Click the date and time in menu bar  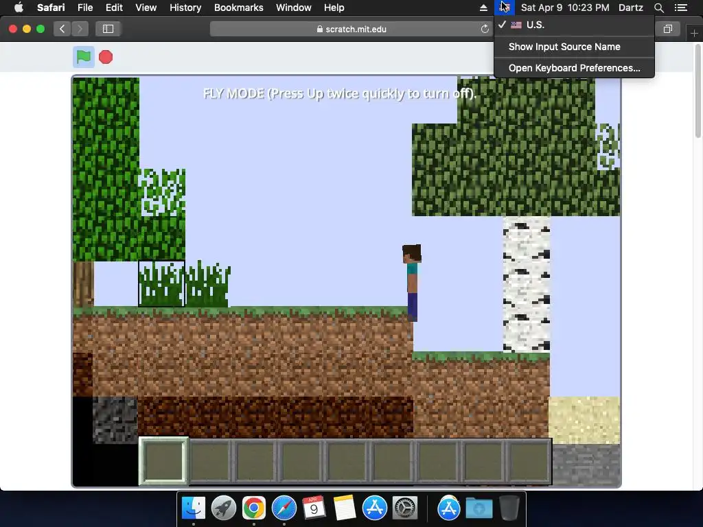(x=565, y=8)
